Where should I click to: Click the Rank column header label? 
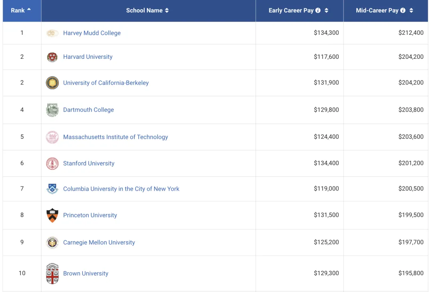tap(18, 10)
